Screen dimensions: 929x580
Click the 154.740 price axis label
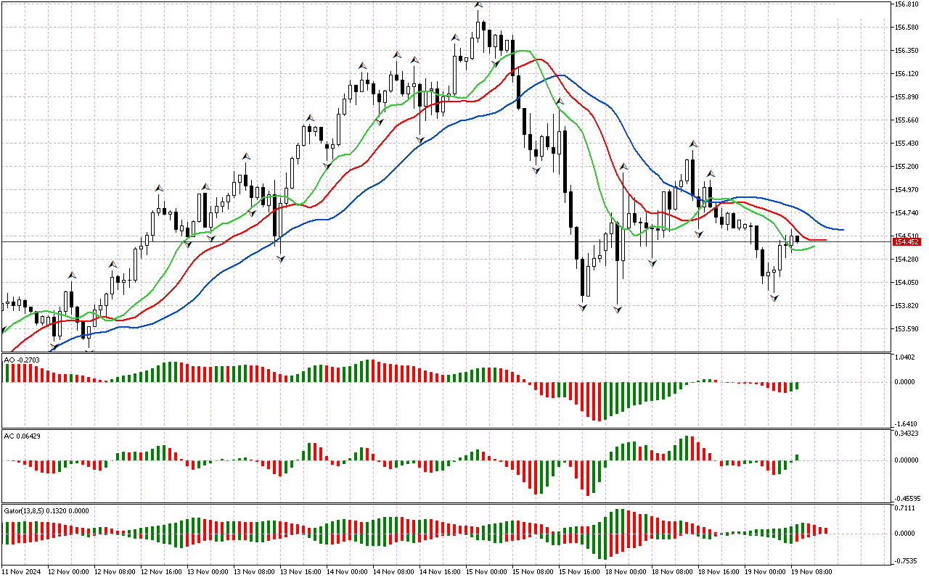pos(908,213)
